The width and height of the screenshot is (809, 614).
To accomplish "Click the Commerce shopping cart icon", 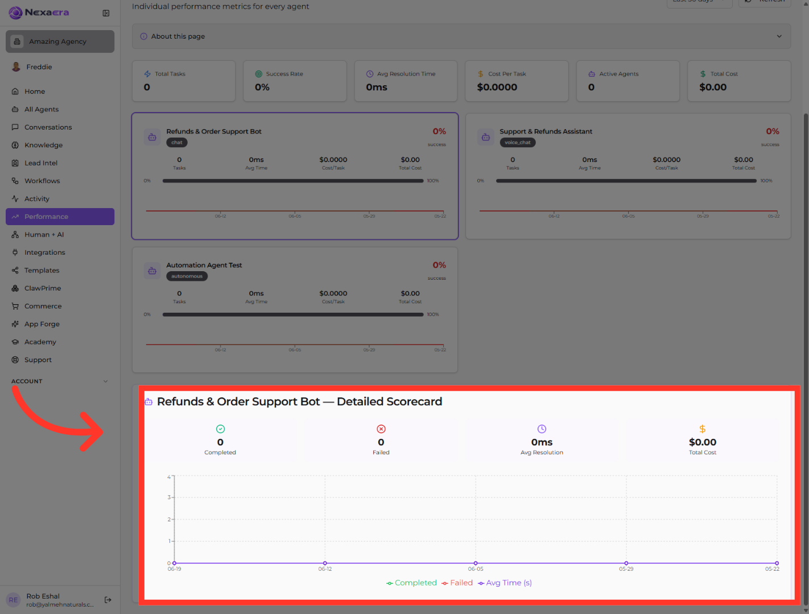I will (x=15, y=306).
